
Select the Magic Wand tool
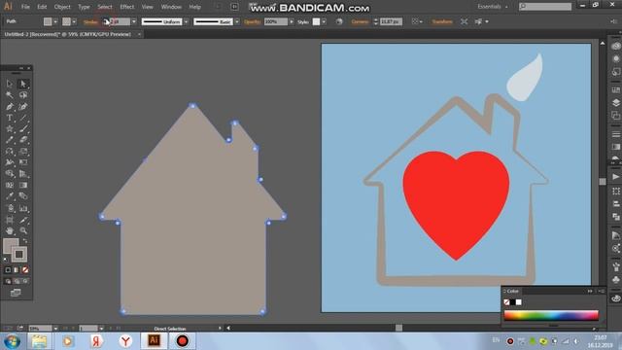click(x=10, y=95)
